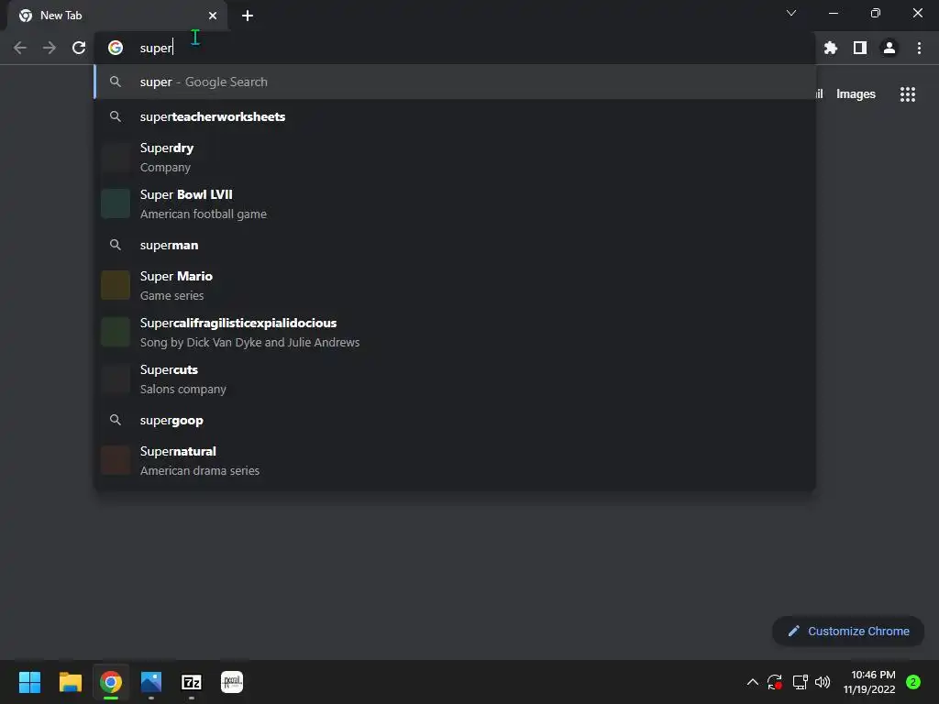Click the Customize Chrome button
The image size is (939, 704).
[x=848, y=631]
